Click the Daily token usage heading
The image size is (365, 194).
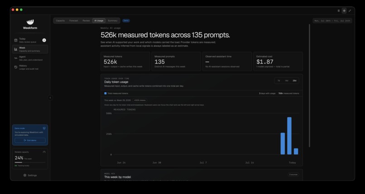pyautogui.click(x=116, y=82)
